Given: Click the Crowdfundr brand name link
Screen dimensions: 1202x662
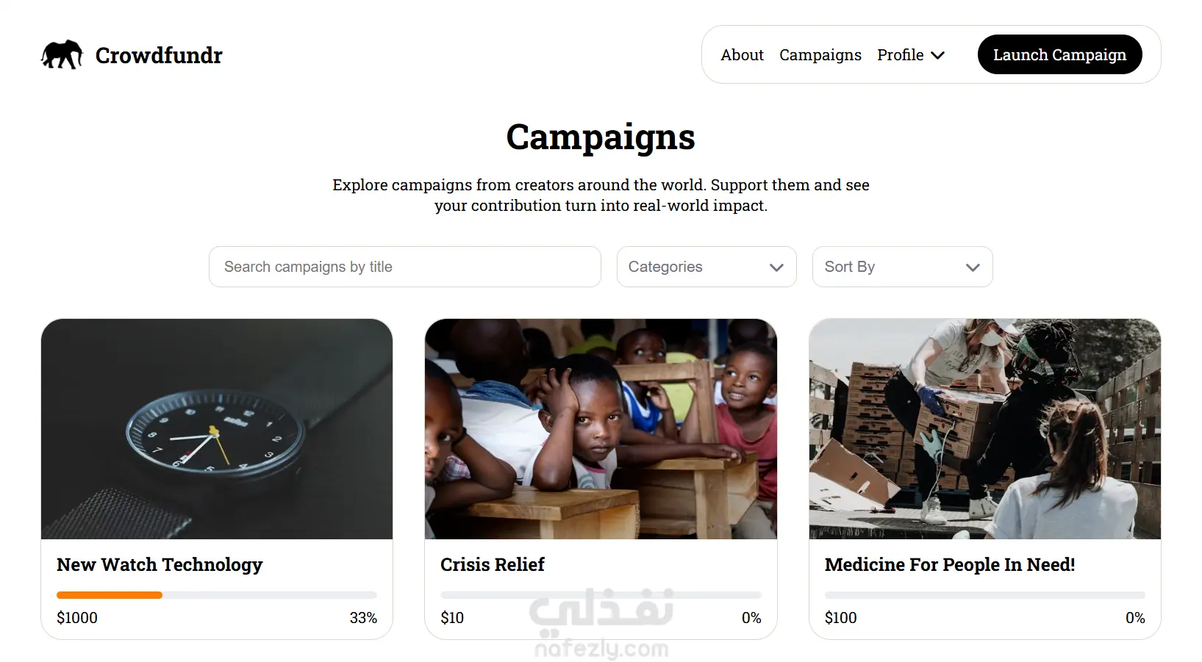Looking at the screenshot, I should tap(159, 55).
